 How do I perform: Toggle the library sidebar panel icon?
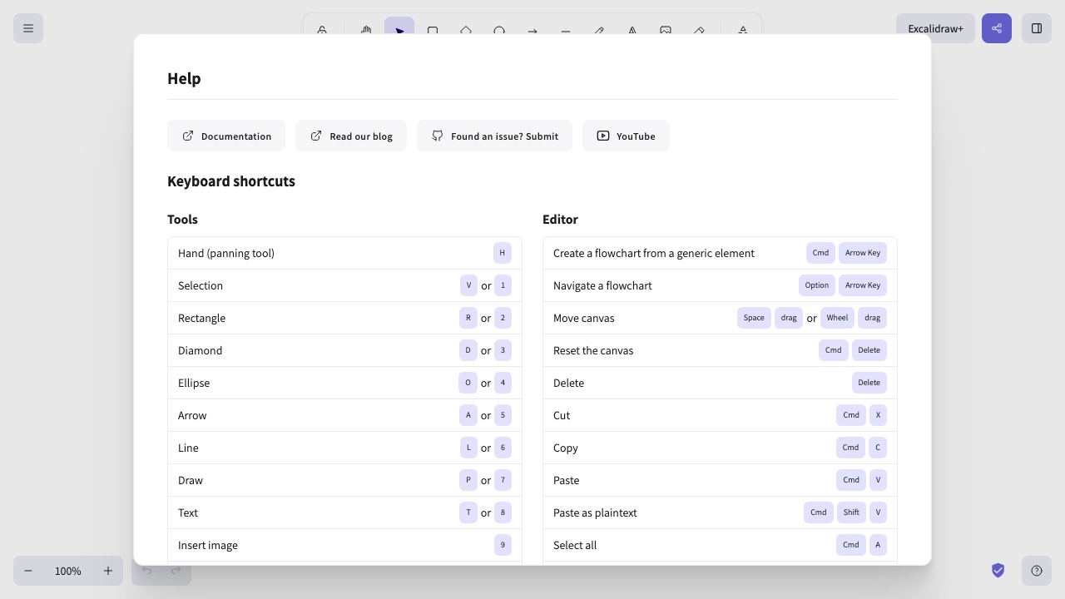coord(1037,28)
